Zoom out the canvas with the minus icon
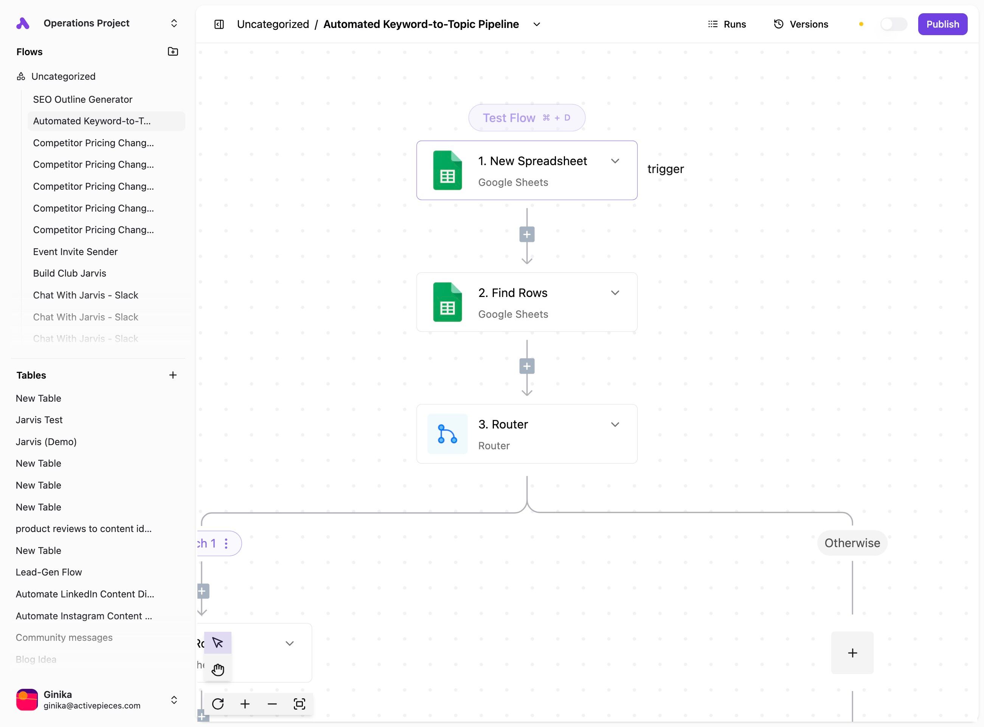984x727 pixels. 272,704
